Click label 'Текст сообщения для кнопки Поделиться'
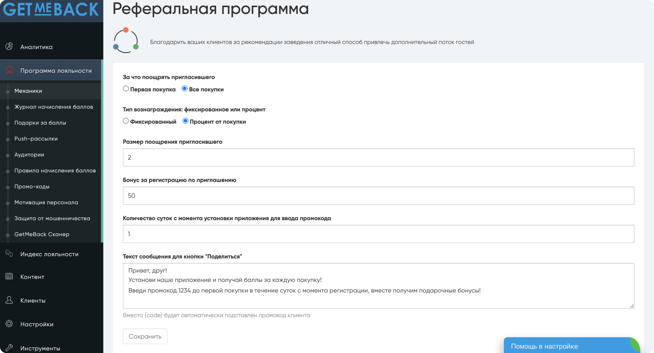The height and width of the screenshot is (353, 654). 182,256
